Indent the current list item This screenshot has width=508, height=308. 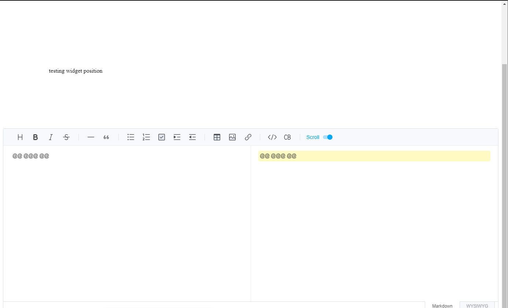click(x=177, y=137)
